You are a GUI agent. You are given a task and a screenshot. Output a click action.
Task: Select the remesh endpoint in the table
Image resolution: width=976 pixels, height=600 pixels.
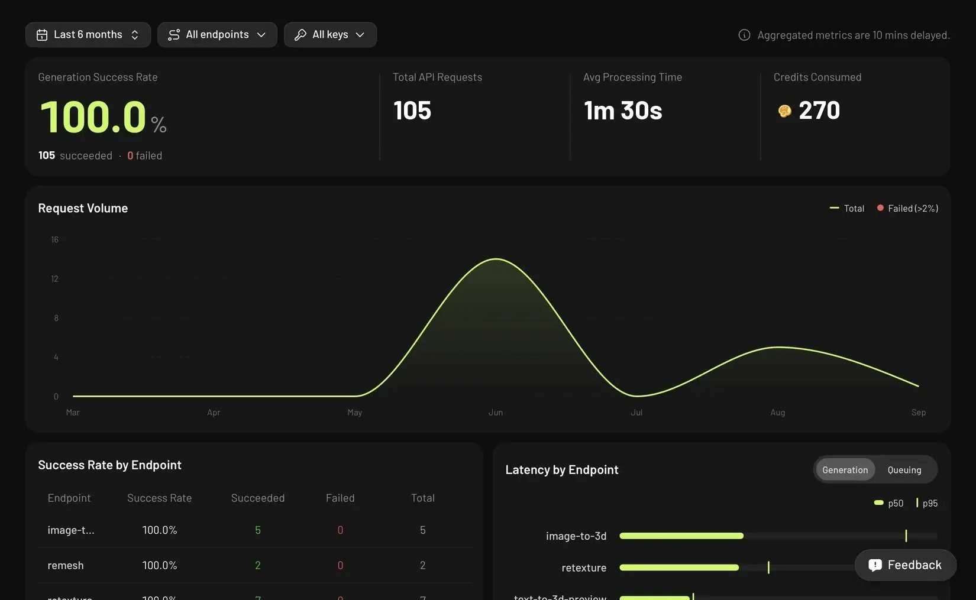click(66, 566)
